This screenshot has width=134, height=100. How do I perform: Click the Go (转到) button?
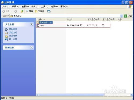tap(128, 16)
